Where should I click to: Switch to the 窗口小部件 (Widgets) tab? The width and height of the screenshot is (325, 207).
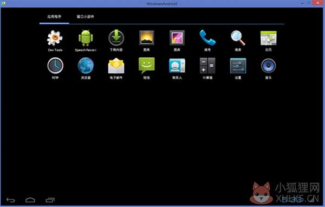85,17
